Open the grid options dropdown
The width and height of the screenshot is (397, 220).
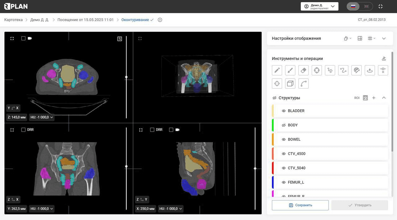[371, 38]
